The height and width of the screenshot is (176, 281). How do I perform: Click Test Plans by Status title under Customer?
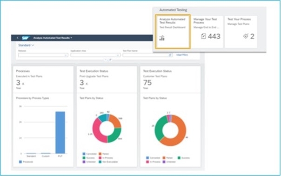tap(155, 98)
